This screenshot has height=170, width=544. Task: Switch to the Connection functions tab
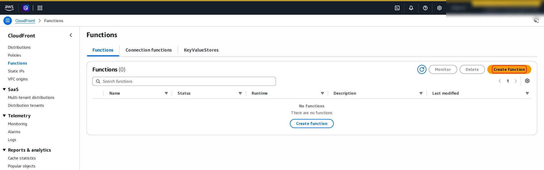pos(149,50)
